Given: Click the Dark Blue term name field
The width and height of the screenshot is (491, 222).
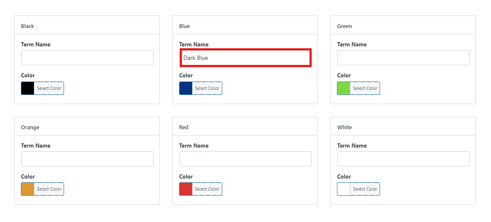Looking at the screenshot, I should pyautogui.click(x=245, y=58).
